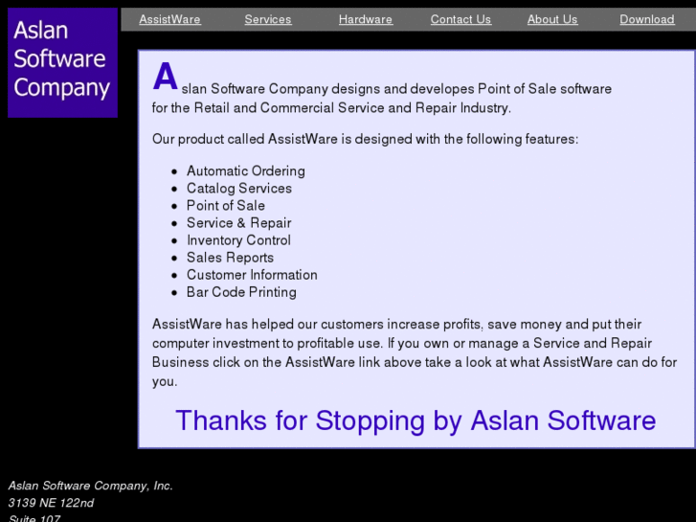Click the 'Service & Repair' bullet text

(238, 223)
